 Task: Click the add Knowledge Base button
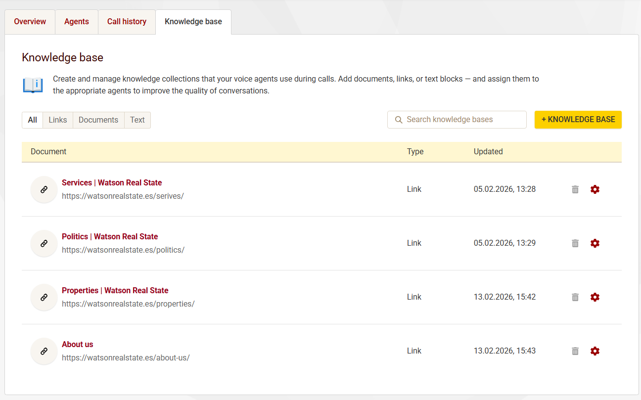click(x=578, y=120)
